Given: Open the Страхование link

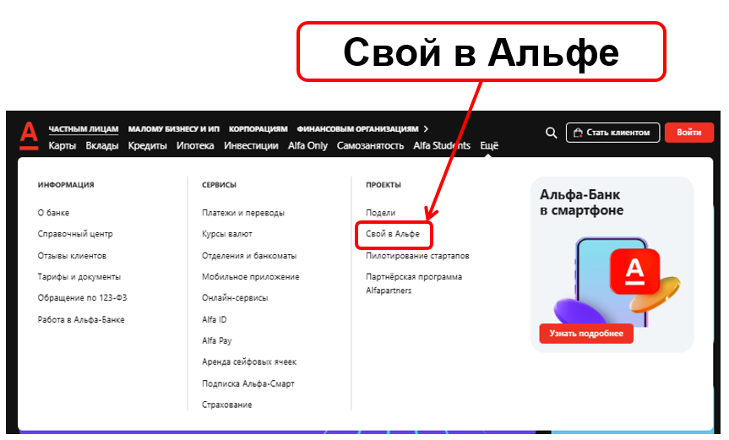Looking at the screenshot, I should tap(227, 405).
